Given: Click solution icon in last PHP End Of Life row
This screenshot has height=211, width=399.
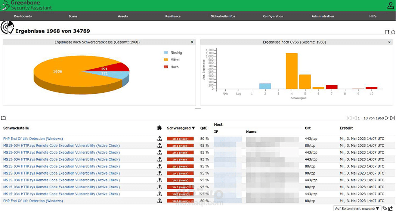Looking at the screenshot, I should [x=160, y=201].
